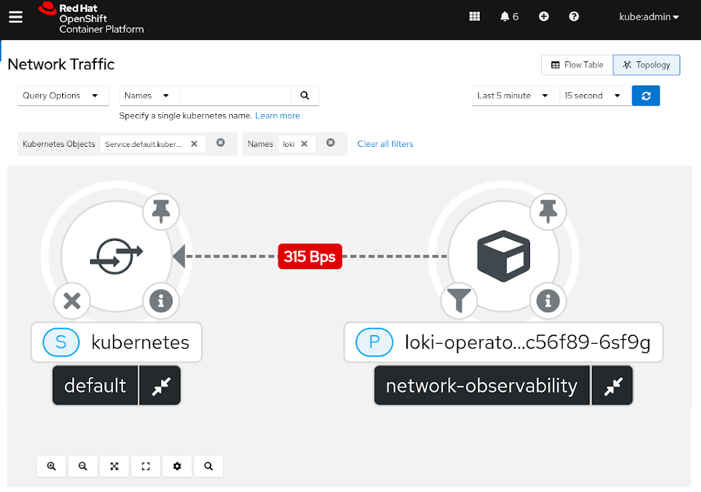The width and height of the screenshot is (701, 492).
Task: Fit the topology graph to screen
Action: tap(114, 466)
